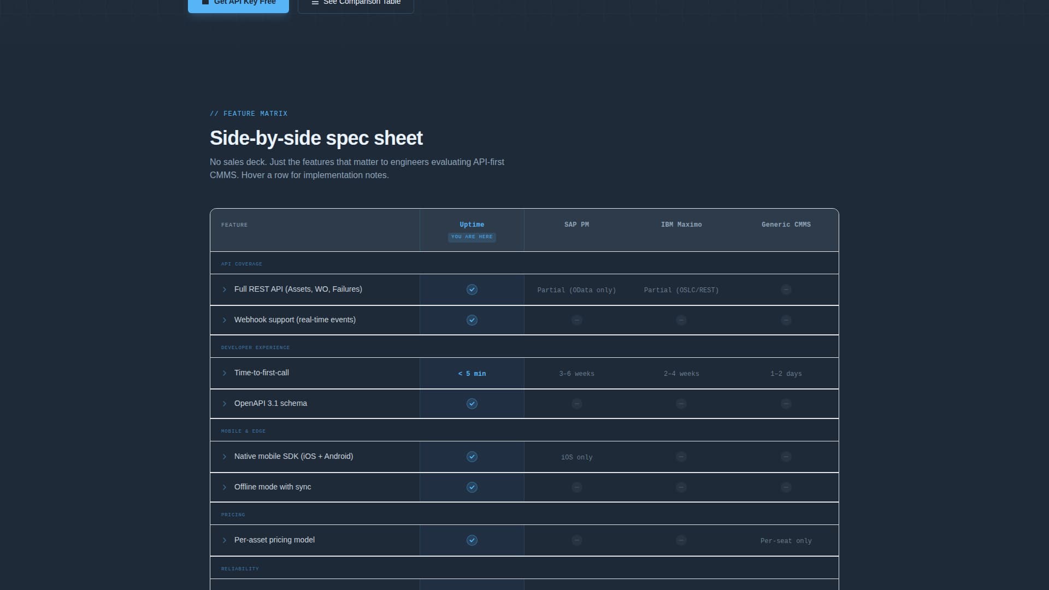Click the '1-2 days' cell
The image size is (1049, 590).
[x=786, y=374]
